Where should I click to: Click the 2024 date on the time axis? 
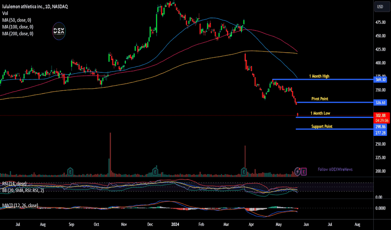coord(175,225)
